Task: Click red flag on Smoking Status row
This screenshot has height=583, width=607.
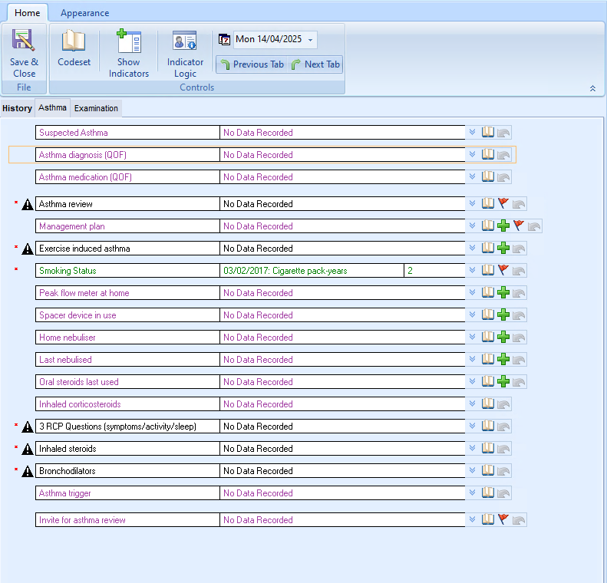Action: 503,270
